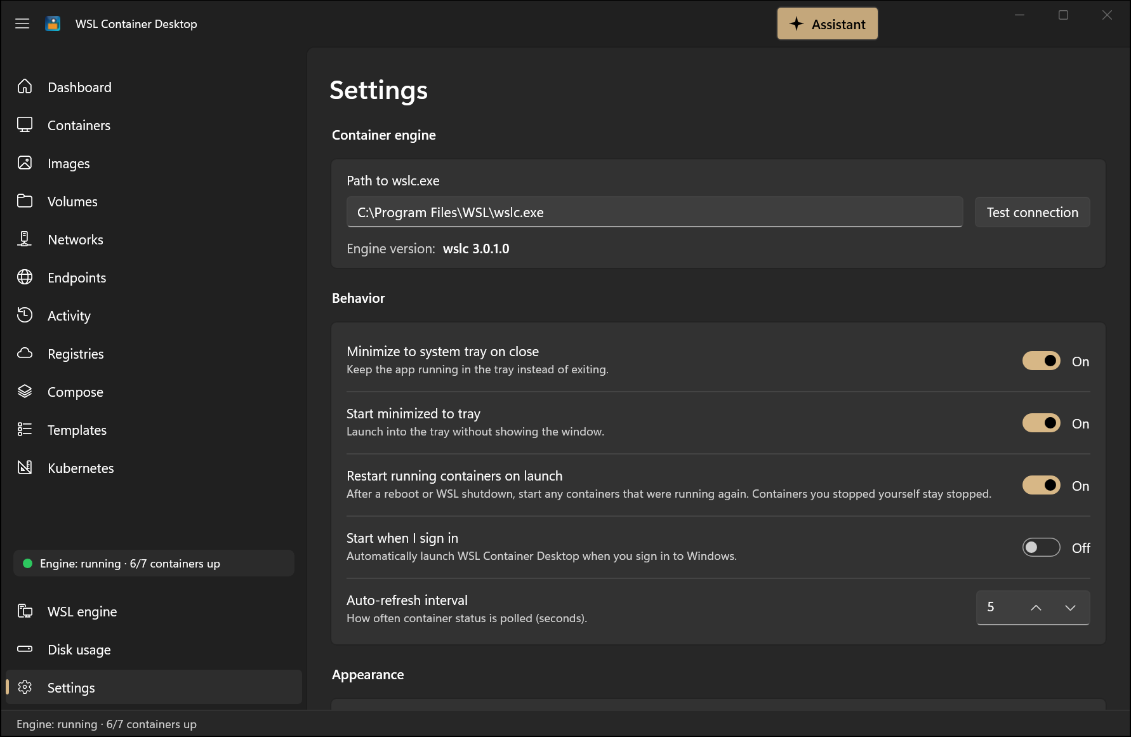1131x737 pixels.
Task: Click the Auto-refresh interval value box
Action: coord(1033,608)
